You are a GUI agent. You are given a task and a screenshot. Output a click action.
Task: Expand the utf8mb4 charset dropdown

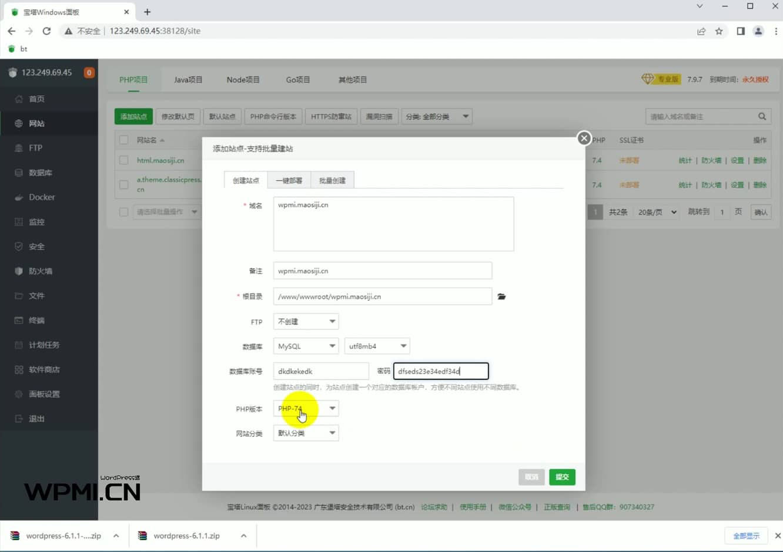click(377, 346)
